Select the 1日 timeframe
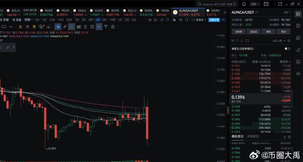This screenshot has height=162, width=303. [x=120, y=20]
